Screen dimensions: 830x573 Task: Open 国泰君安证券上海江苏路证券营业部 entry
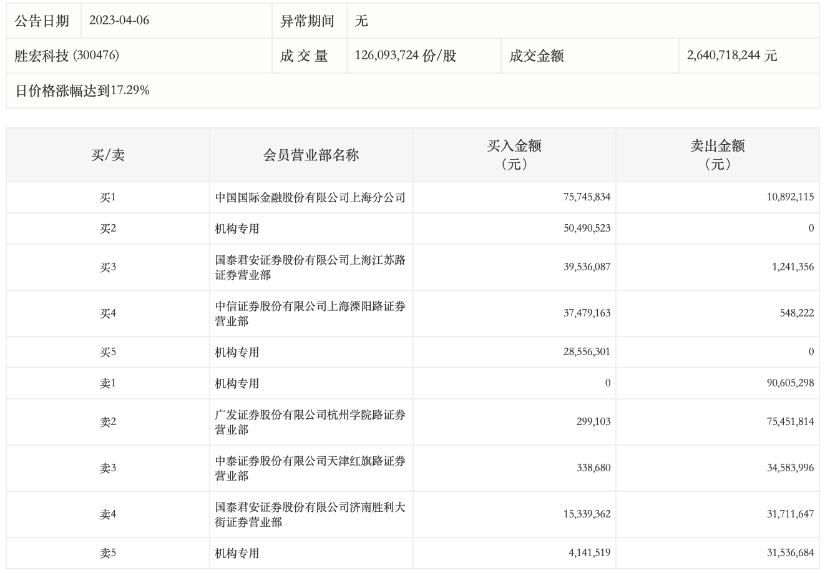tap(310, 267)
